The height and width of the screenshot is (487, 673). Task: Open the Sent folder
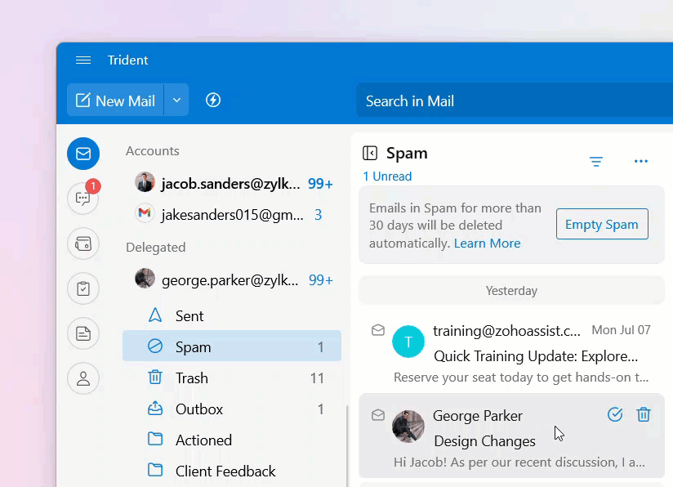(x=232, y=315)
